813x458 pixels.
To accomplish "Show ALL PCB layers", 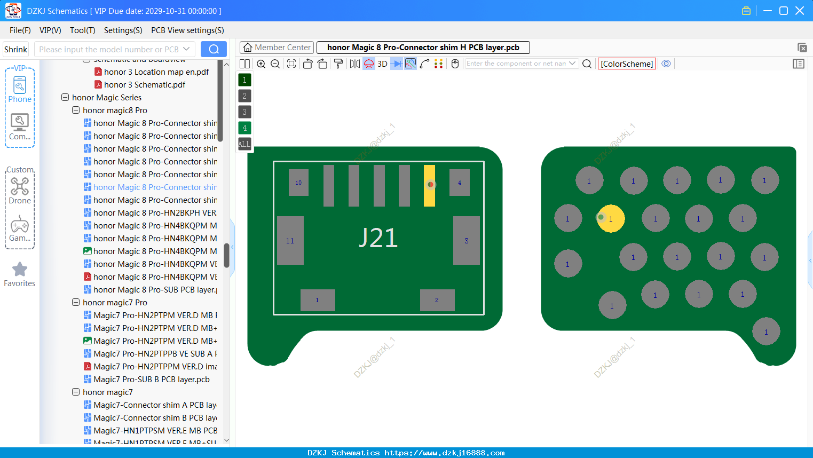I will tap(244, 144).
